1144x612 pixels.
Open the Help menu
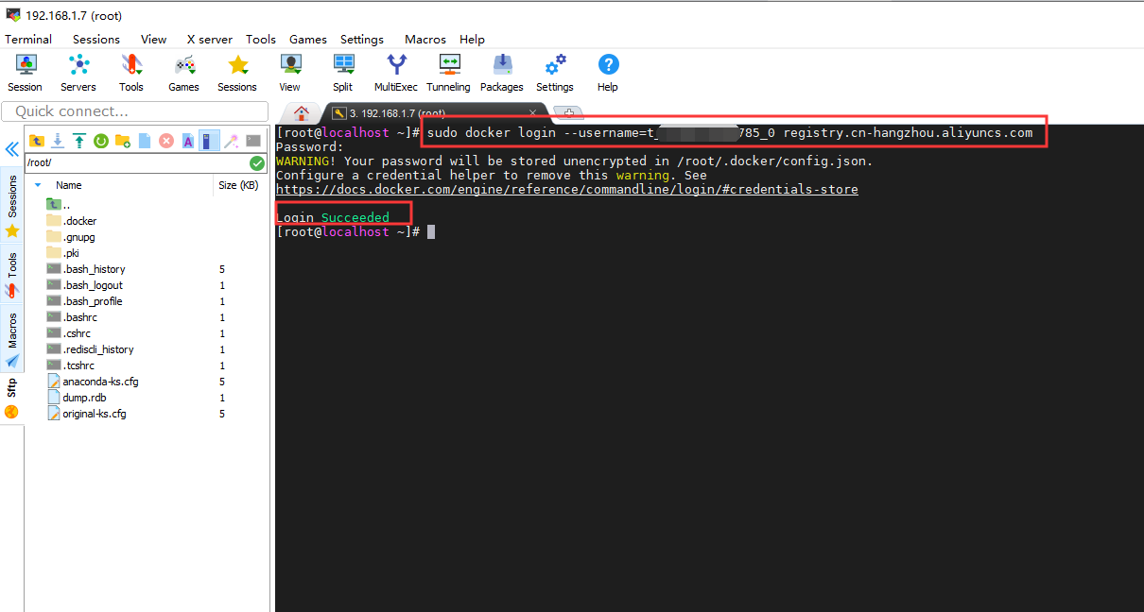click(472, 40)
